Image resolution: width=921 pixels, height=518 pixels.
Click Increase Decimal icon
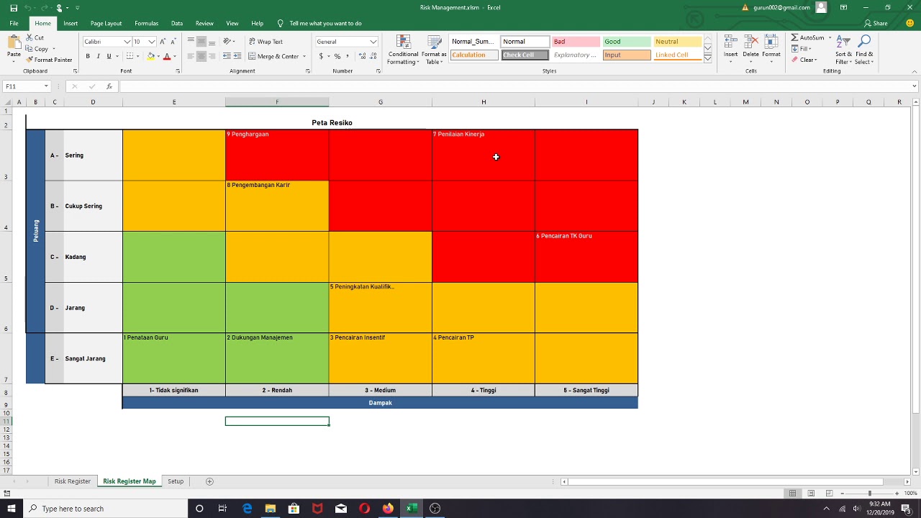363,56
